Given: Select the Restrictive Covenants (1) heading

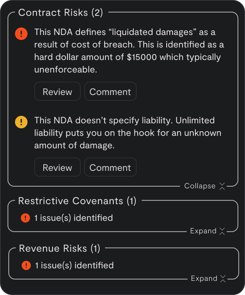Looking at the screenshot, I should pos(77,201).
